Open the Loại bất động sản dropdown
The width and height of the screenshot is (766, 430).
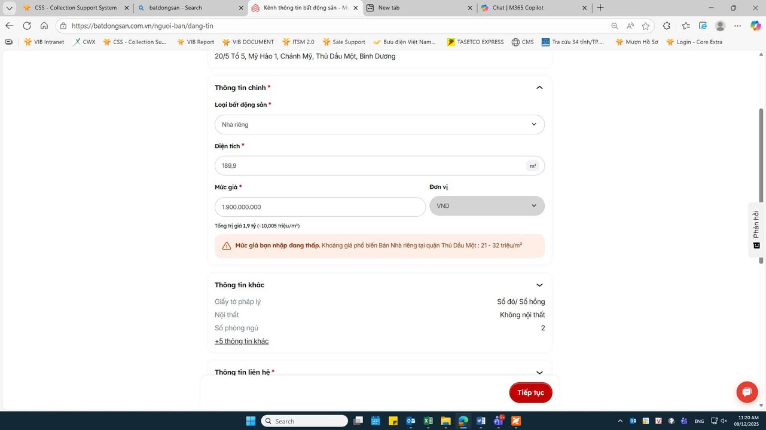point(379,124)
